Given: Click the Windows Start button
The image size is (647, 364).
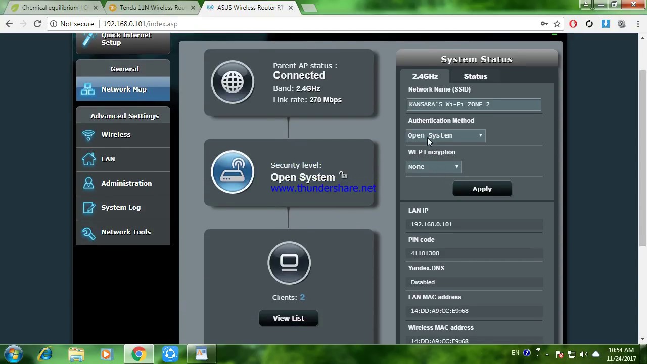Looking at the screenshot, I should click(x=14, y=353).
